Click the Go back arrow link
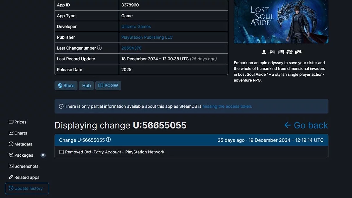This screenshot has width=352, height=198. pyautogui.click(x=306, y=125)
